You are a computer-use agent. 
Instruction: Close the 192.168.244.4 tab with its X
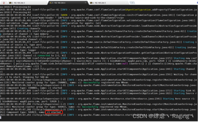pos(86,3)
